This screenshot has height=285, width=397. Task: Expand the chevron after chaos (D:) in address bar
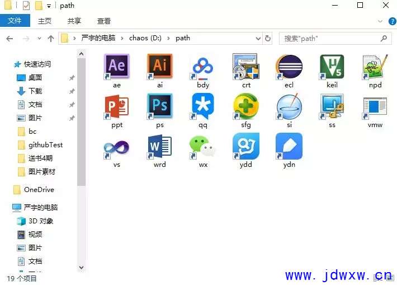click(168, 38)
